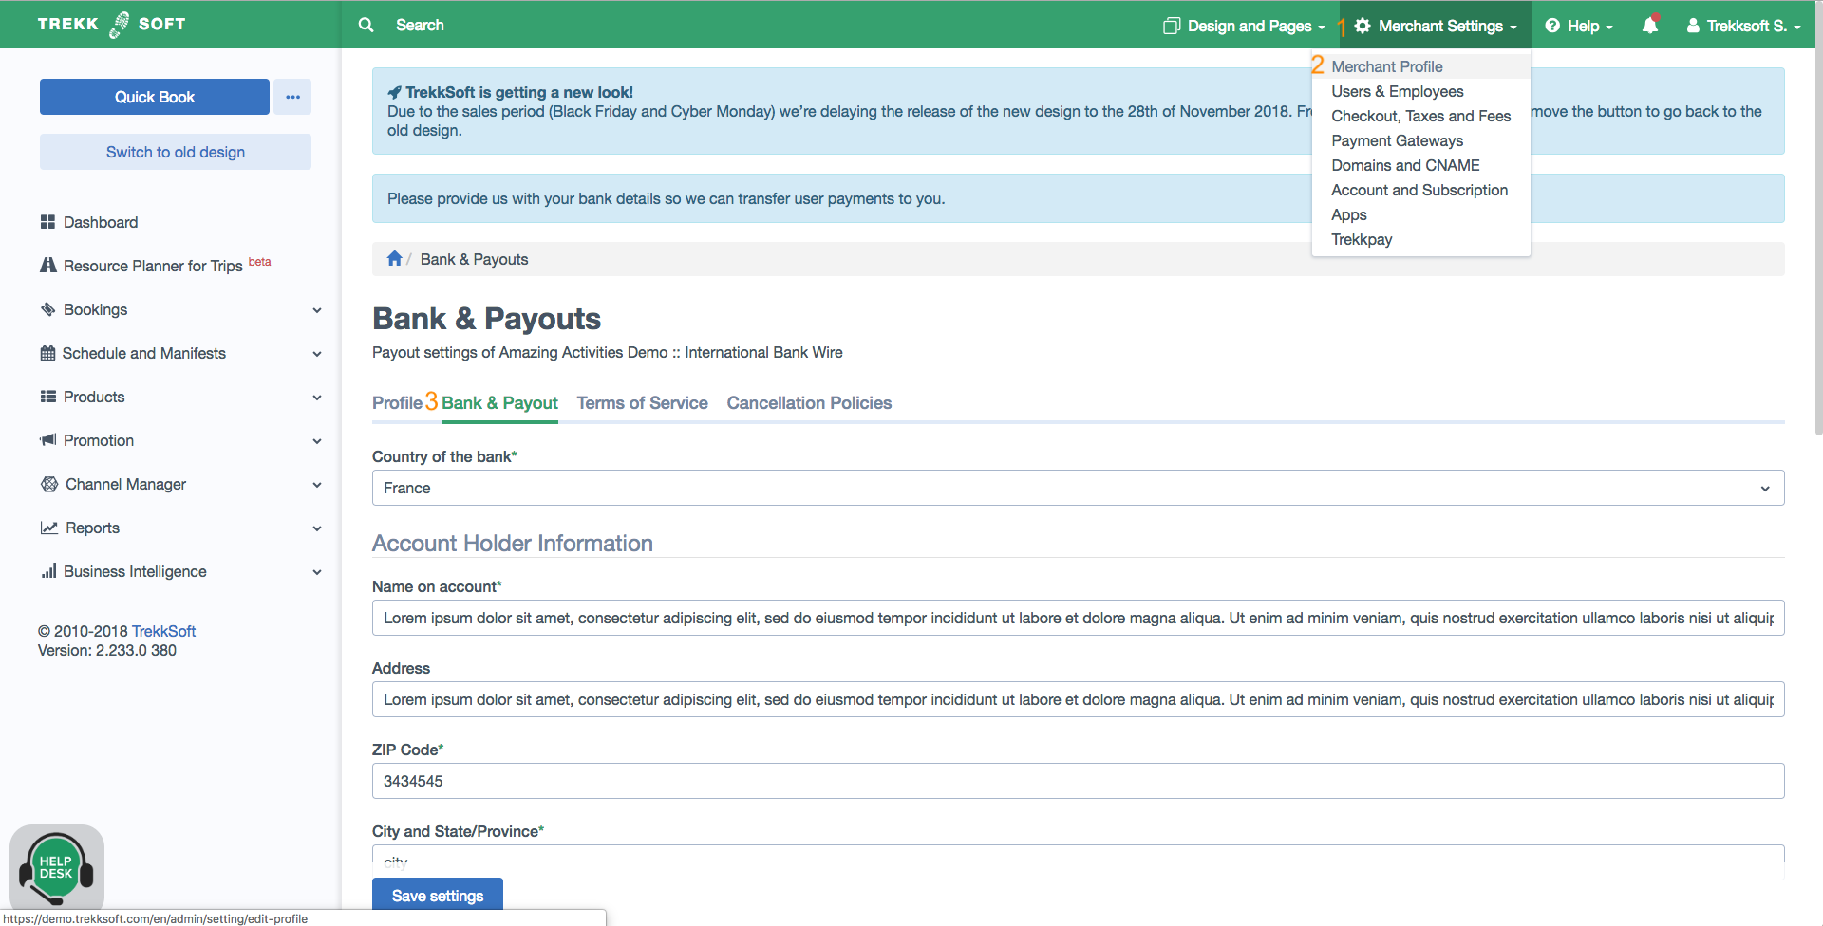This screenshot has width=1823, height=926.
Task: Click the Promotion megaphone icon
Action: 47,440
